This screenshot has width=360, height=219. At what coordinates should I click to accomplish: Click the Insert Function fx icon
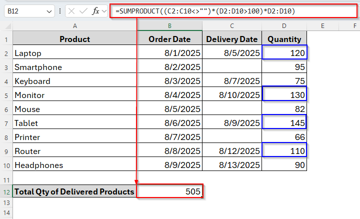[95, 11]
